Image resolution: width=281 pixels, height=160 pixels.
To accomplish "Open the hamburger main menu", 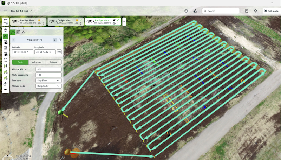I will coord(5,11).
